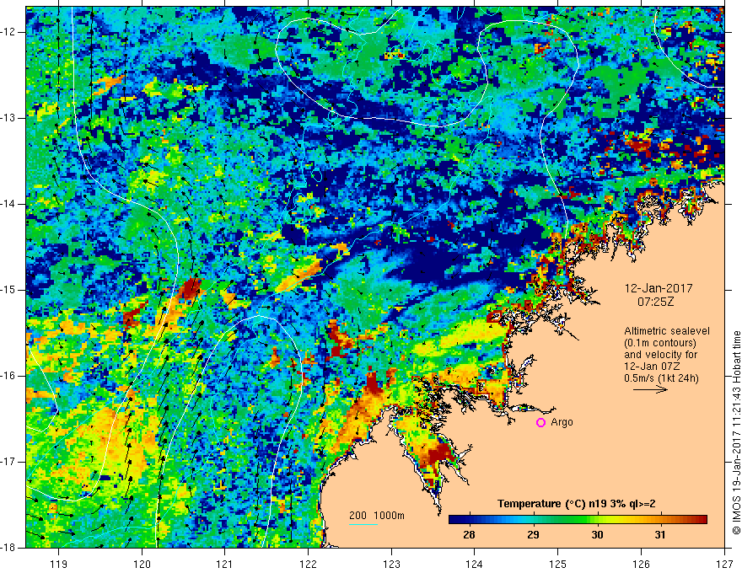
Task: Click 'Altimetric sealevel' legend text
Action: [667, 331]
